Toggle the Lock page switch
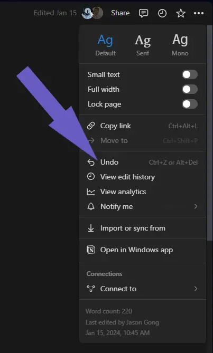This screenshot has height=353, width=213. [190, 104]
